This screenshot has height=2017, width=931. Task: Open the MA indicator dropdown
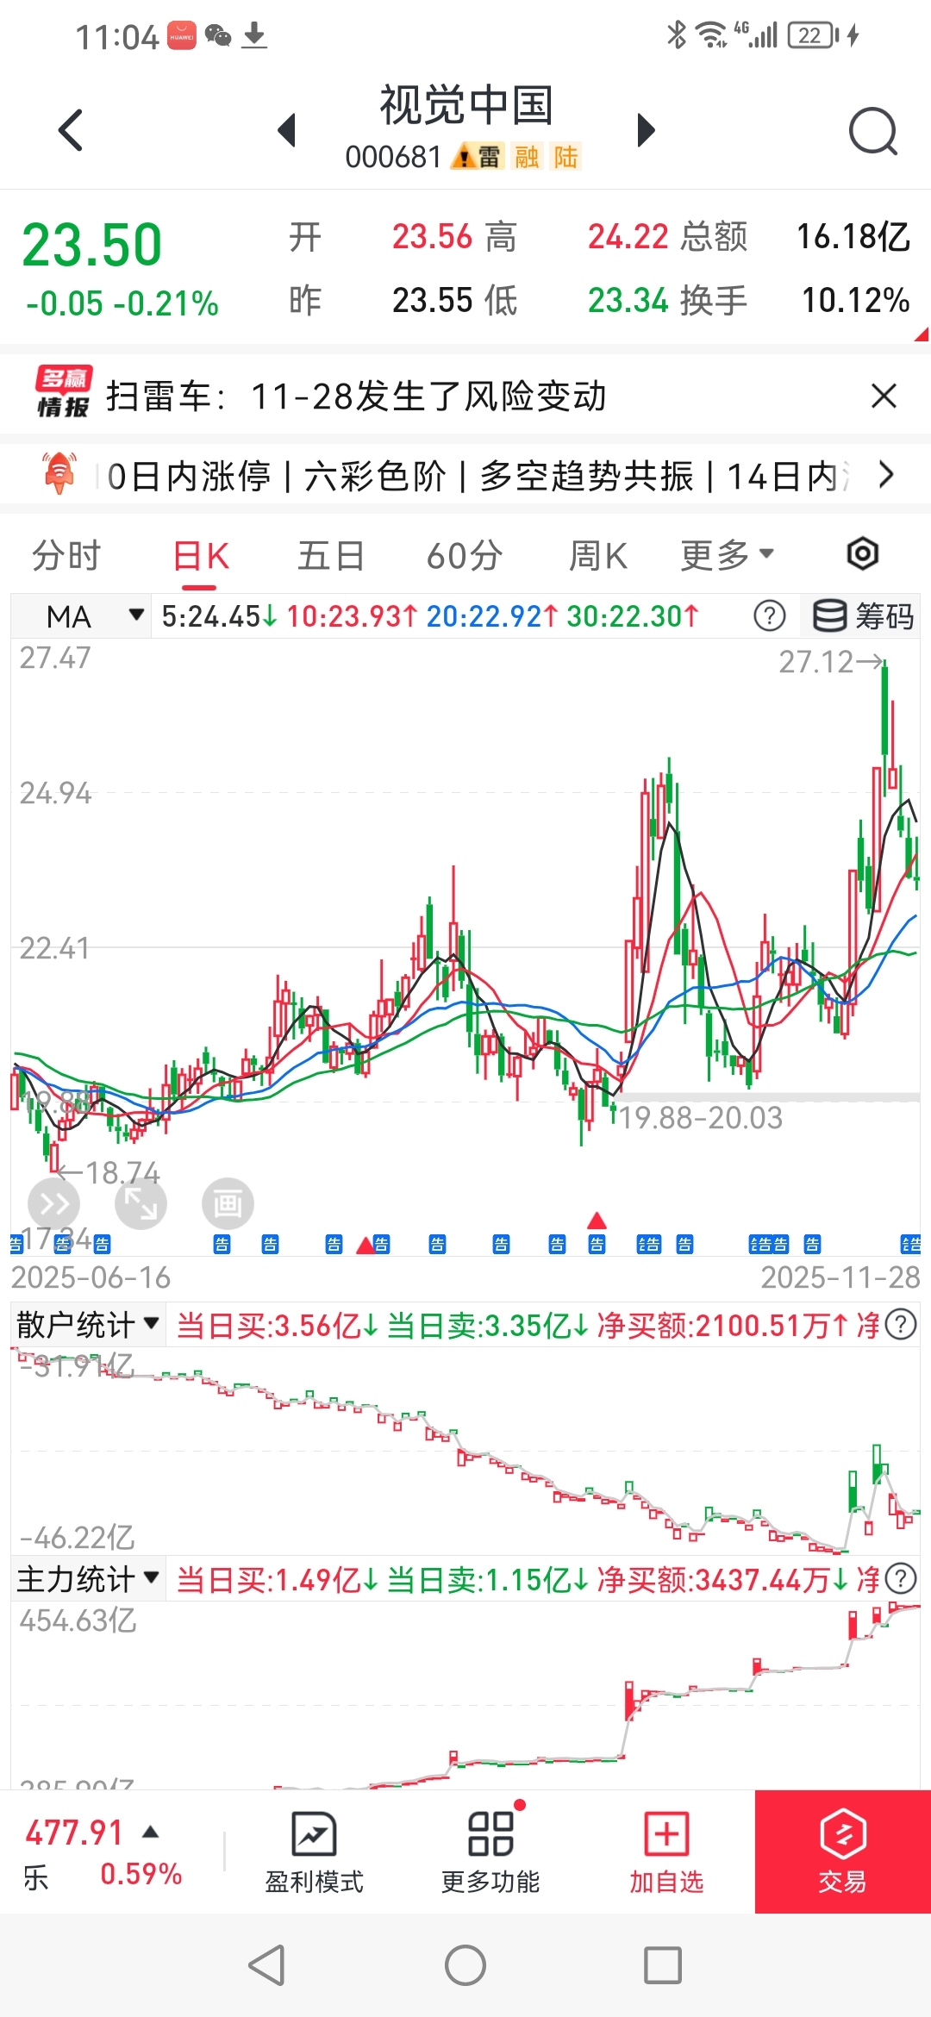click(82, 616)
